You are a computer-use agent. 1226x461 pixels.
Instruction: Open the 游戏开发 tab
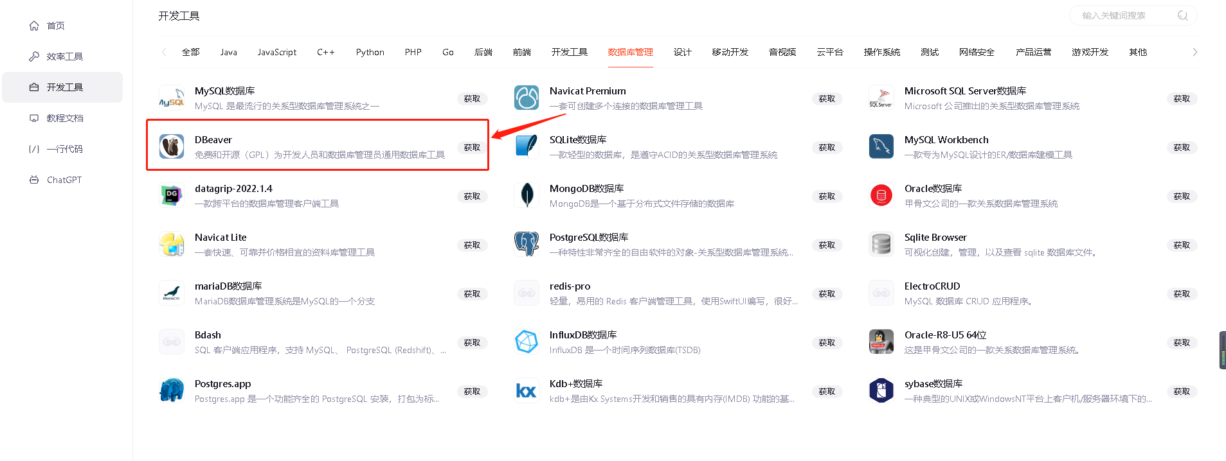(x=1090, y=52)
